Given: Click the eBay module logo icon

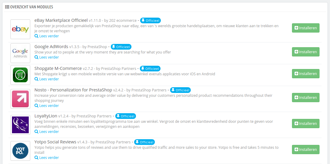Looking at the screenshot, I should click(x=20, y=29).
